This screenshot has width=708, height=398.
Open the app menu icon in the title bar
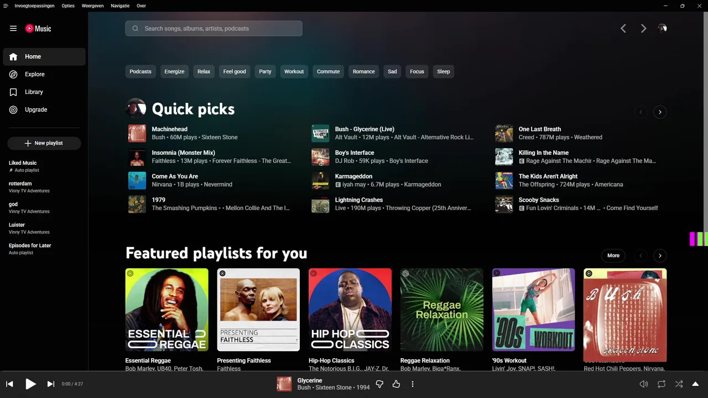click(x=6, y=6)
